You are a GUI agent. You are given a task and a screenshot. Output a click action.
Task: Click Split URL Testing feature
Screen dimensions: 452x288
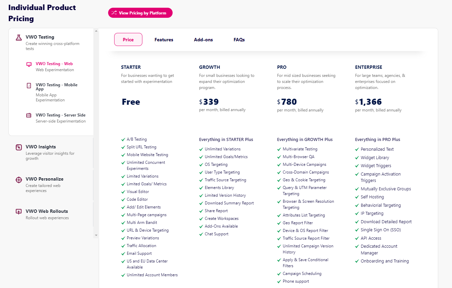tap(141, 147)
